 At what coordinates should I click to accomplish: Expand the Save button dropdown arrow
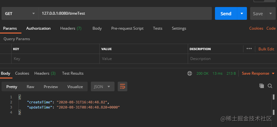click(271, 14)
